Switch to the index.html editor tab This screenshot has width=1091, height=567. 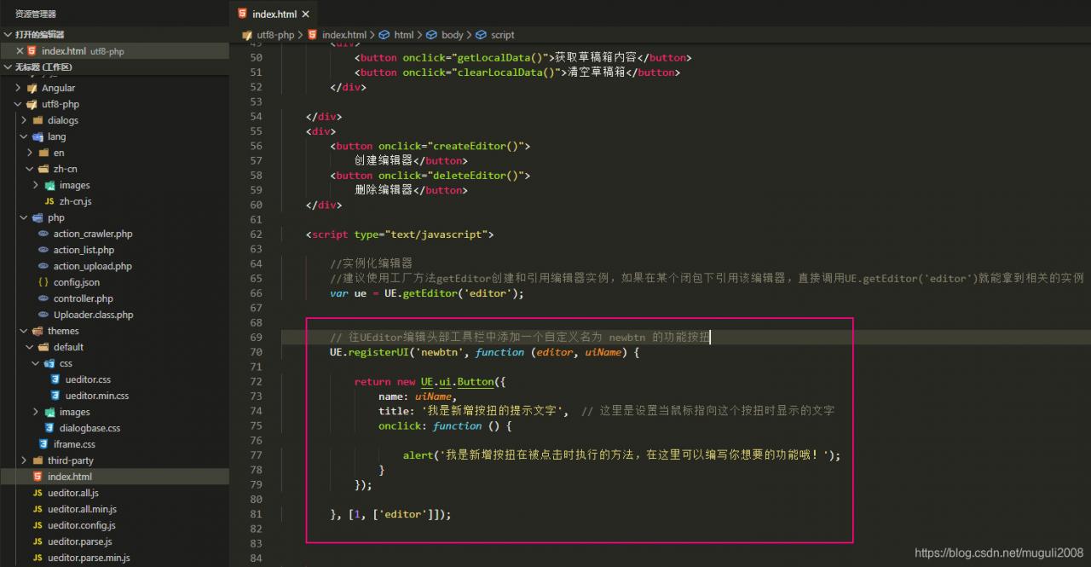click(x=274, y=14)
